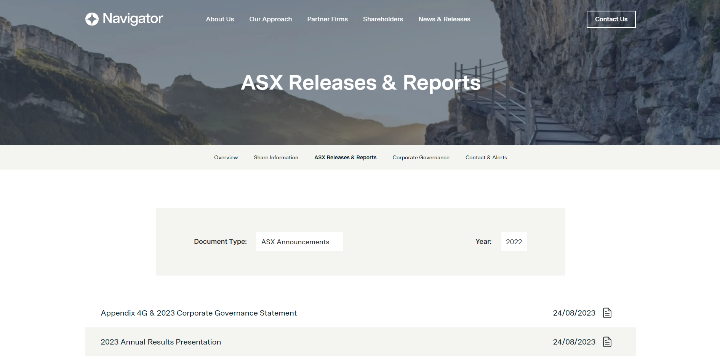This screenshot has width=720, height=359.
Task: Click the Navigator wordmark text
Action: [133, 19]
